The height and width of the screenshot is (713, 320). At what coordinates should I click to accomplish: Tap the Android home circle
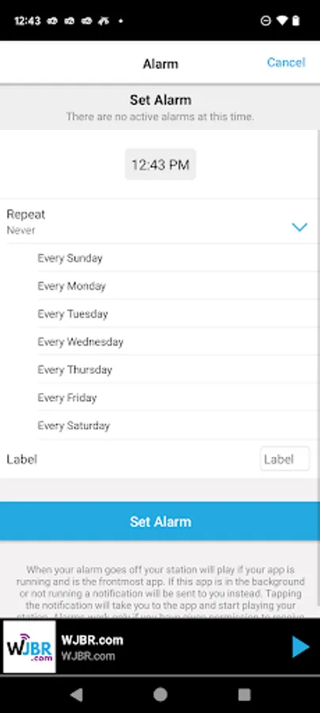click(x=160, y=694)
